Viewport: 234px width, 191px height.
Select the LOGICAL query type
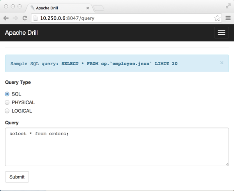pyautogui.click(x=7, y=111)
